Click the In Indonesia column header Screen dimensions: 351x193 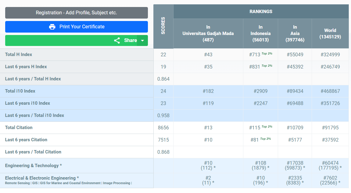pyautogui.click(x=260, y=33)
